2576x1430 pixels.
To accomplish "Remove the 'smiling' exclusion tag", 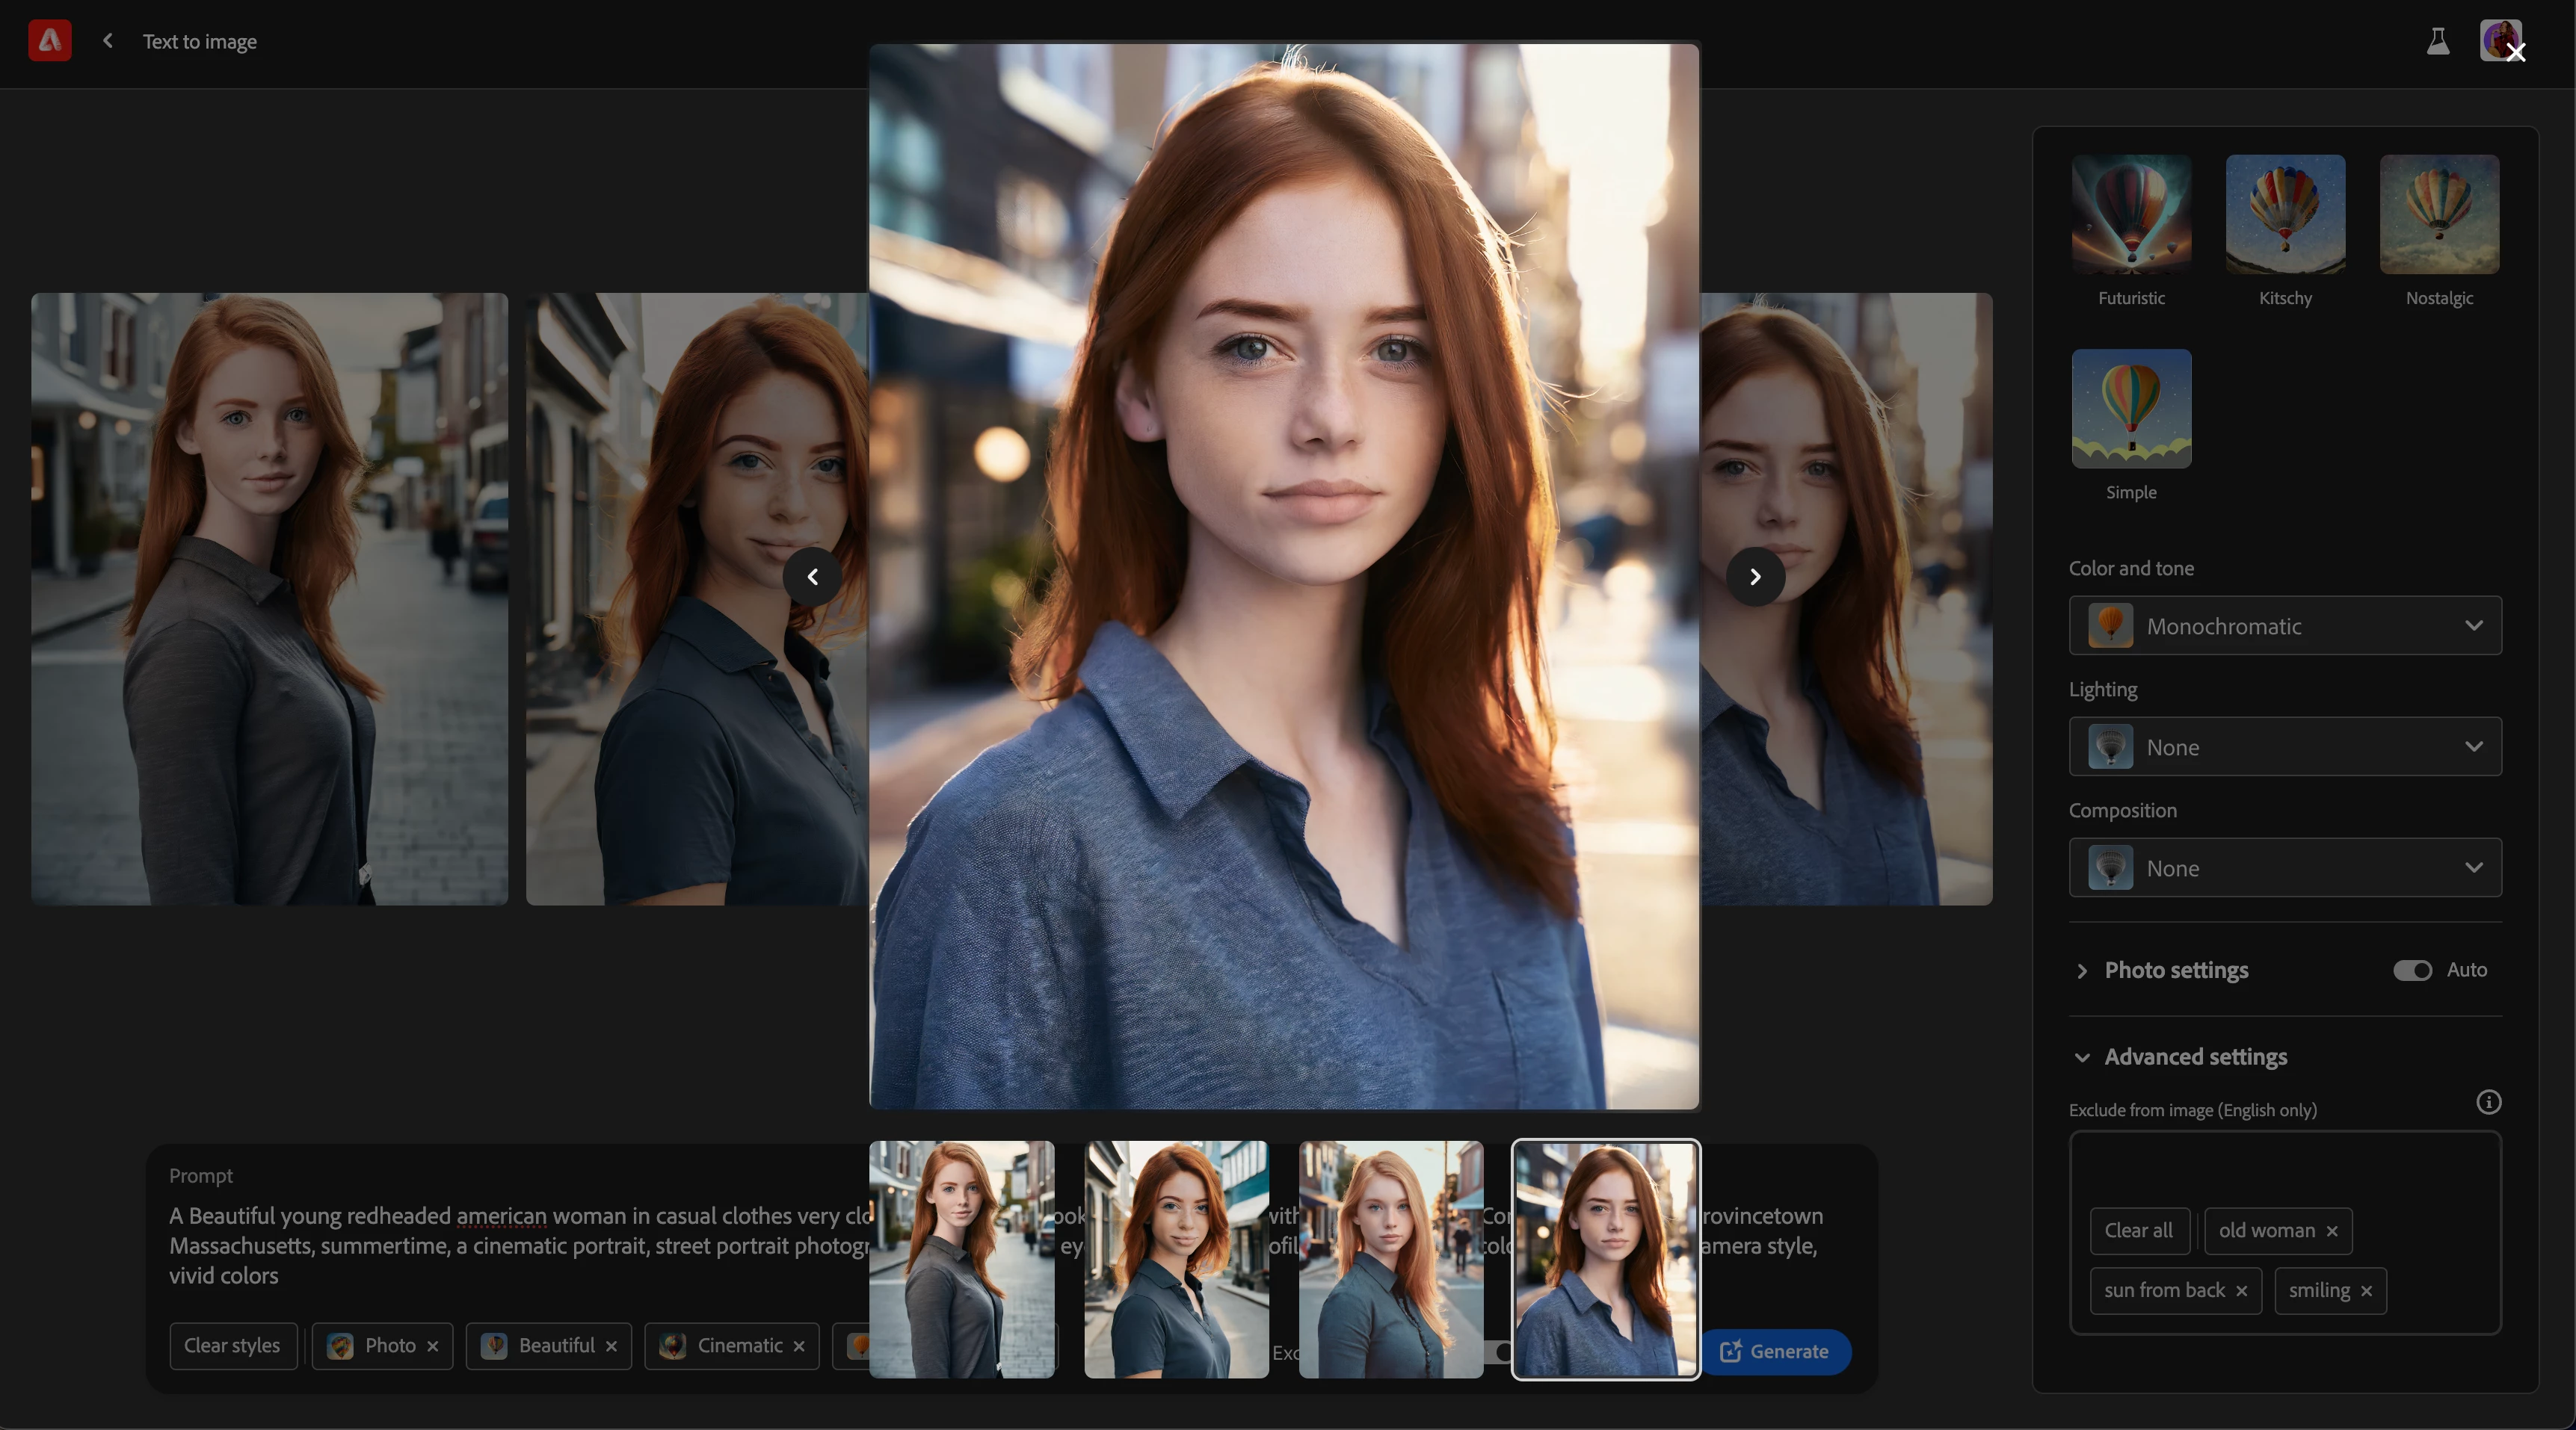I will (2366, 1291).
